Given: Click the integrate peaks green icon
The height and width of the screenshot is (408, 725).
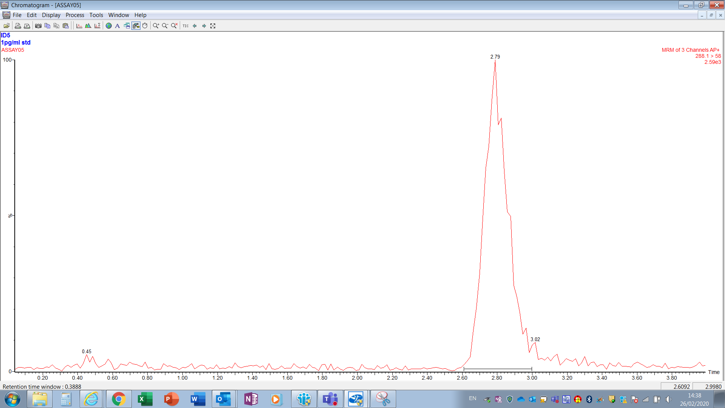Looking at the screenshot, I should 88,26.
